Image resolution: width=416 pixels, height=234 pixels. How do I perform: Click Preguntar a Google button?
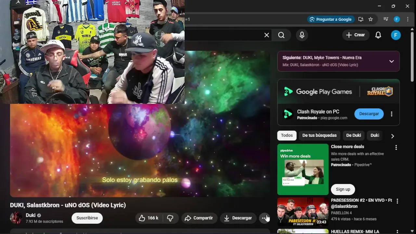click(x=331, y=19)
